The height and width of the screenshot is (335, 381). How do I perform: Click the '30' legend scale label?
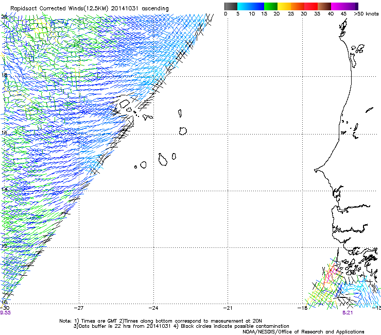[304, 14]
